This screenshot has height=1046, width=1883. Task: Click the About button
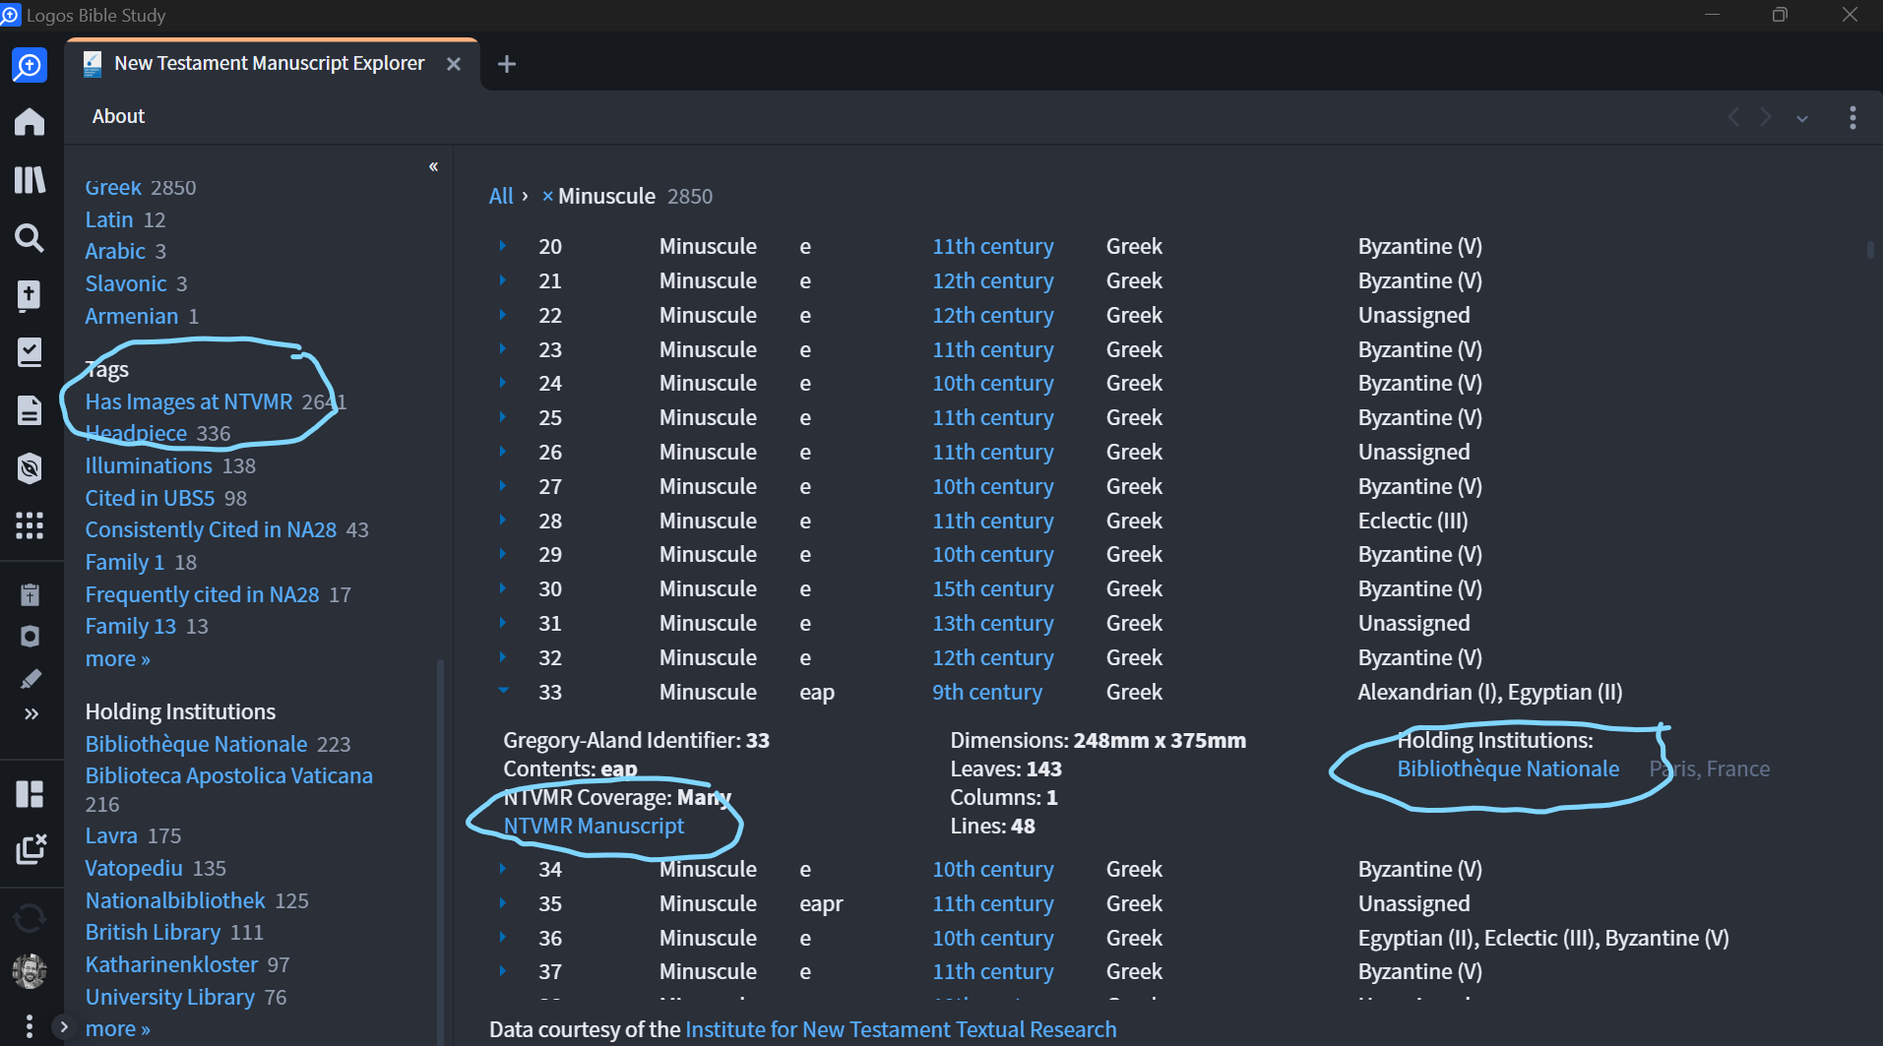click(118, 117)
